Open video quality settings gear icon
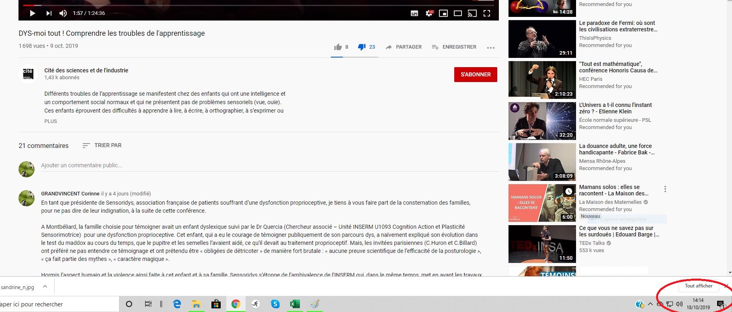Screen dimensions: 732x312 (x=429, y=13)
